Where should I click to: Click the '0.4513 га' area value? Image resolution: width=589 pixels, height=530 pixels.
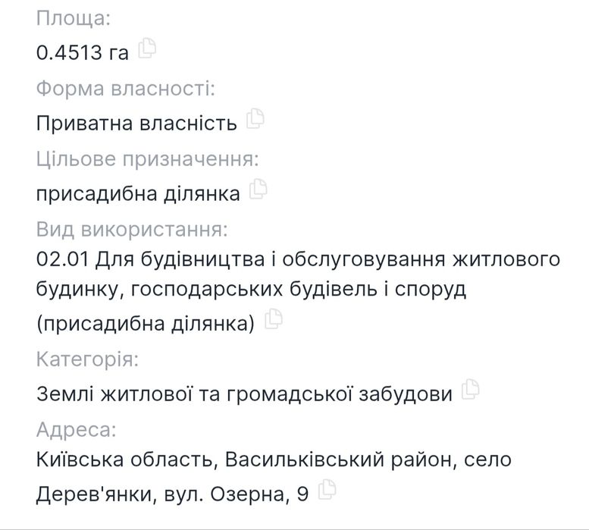tap(83, 52)
